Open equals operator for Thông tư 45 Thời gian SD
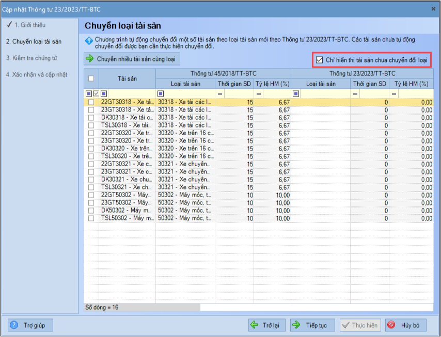This screenshot has height=337, width=441. [220, 93]
